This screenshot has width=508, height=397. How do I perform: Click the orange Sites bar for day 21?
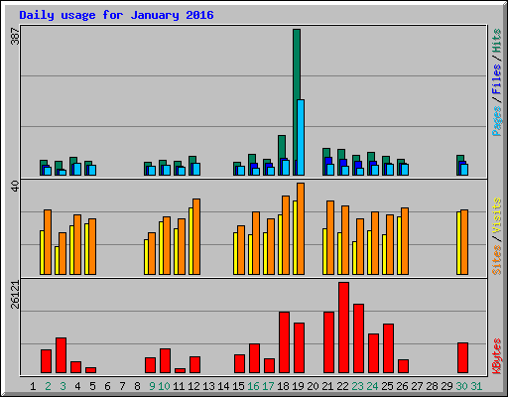pyautogui.click(x=330, y=237)
